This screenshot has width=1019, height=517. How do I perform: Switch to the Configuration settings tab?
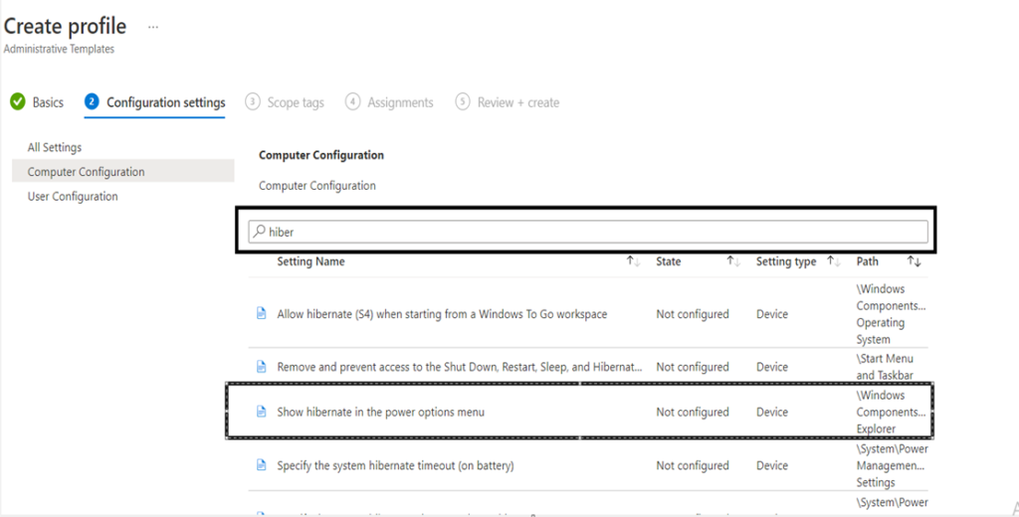tap(165, 102)
